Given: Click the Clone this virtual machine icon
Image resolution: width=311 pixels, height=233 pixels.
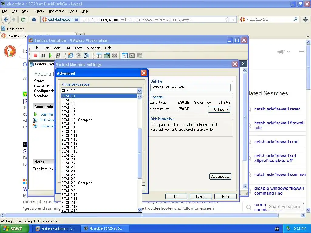Looking at the screenshot, I should (x=35, y=126).
